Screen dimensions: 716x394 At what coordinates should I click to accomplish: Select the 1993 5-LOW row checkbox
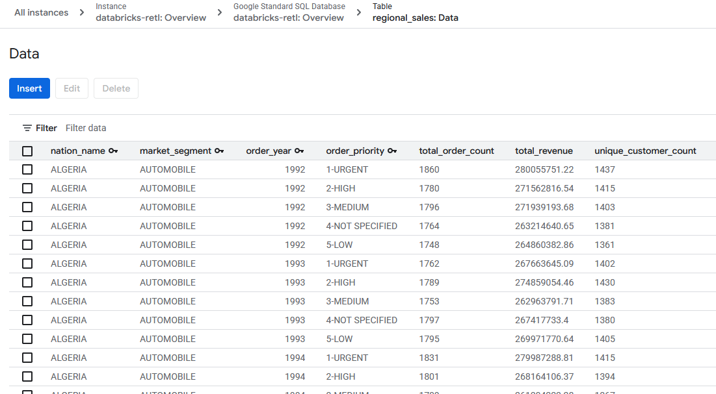tap(27, 339)
